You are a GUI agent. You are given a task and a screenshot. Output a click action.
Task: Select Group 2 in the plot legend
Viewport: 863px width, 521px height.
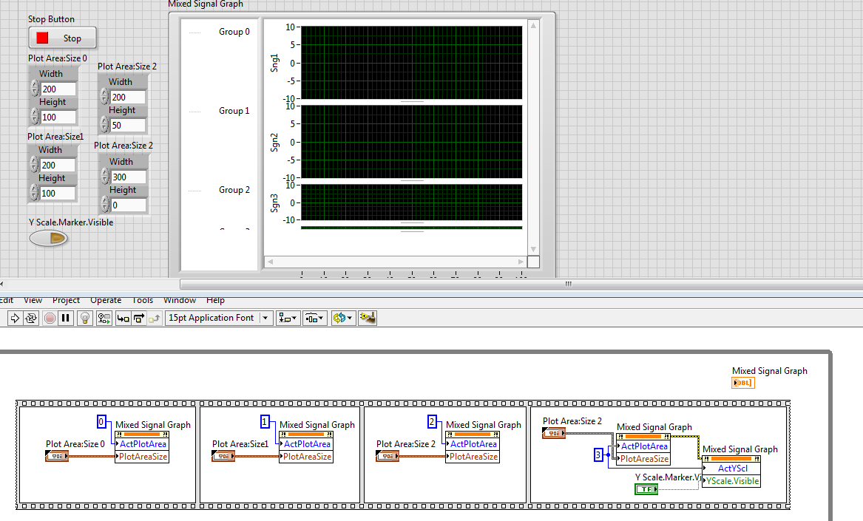234,190
